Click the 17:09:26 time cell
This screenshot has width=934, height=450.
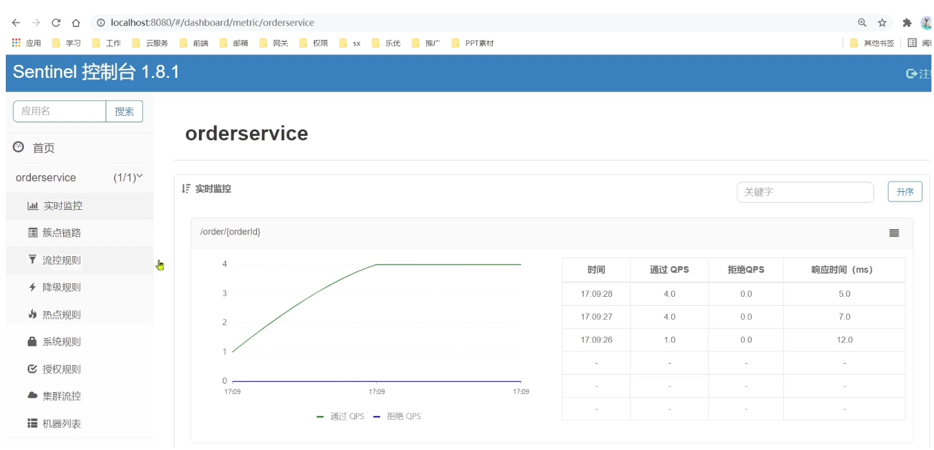[596, 340]
